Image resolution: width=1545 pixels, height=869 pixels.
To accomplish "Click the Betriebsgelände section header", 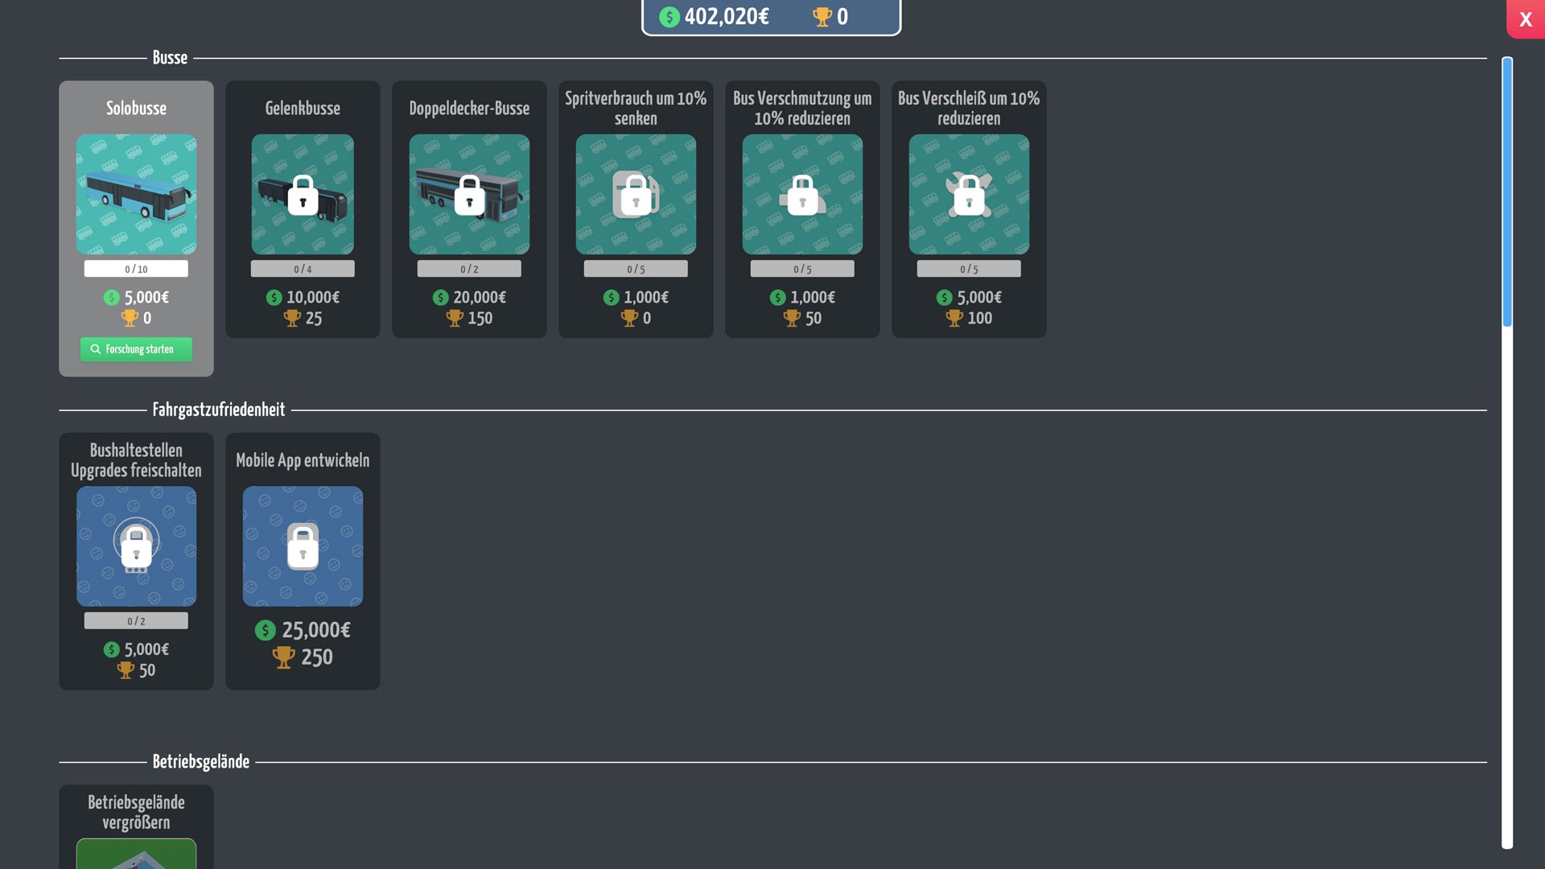I will coord(200,761).
